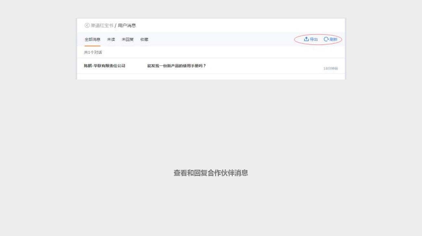Click the 刷新 refresh circular arrow icon

point(326,39)
